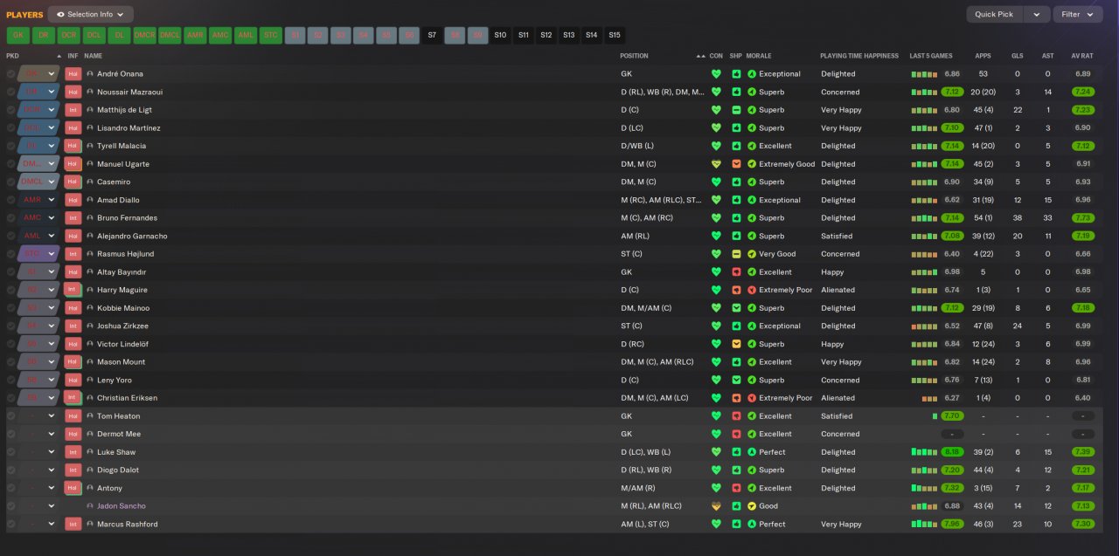Click the profile icon beside Casemiro

[90, 182]
